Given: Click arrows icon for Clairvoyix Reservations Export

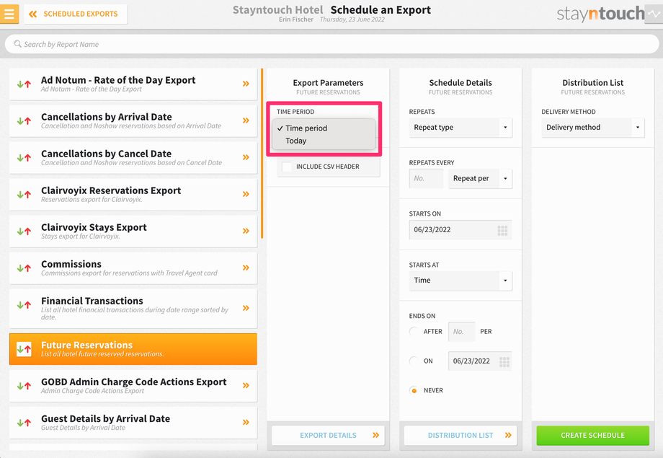Looking at the screenshot, I should (x=24, y=195).
